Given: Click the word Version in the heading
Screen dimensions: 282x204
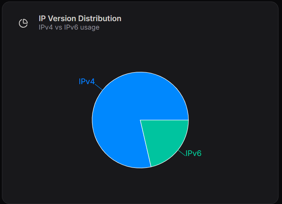Looking at the screenshot, I should click(62, 18).
